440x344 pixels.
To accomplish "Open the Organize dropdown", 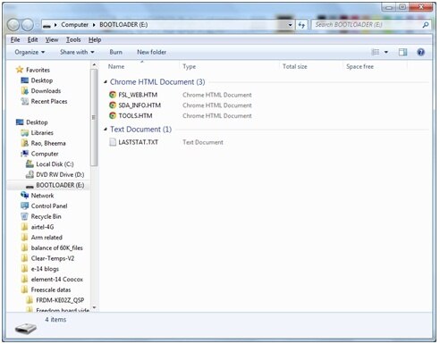I will pyautogui.click(x=30, y=52).
